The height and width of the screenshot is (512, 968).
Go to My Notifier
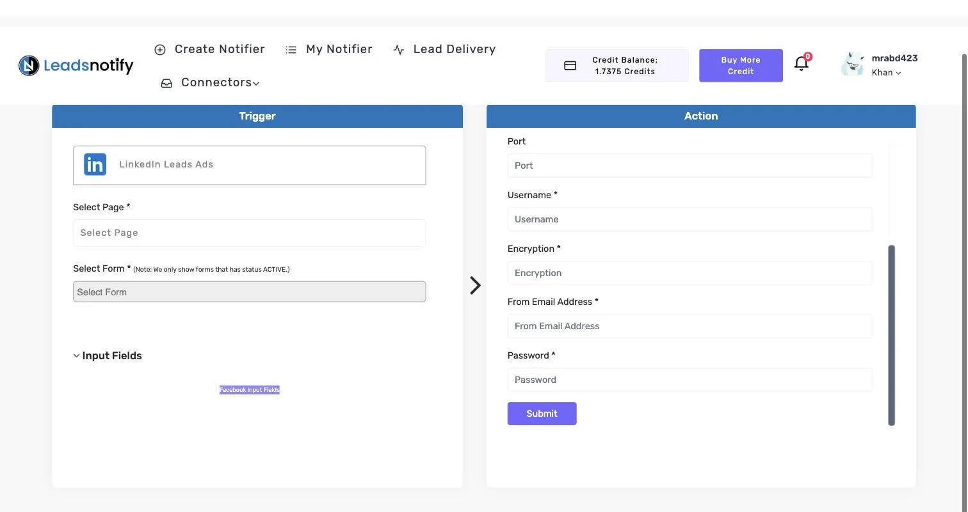(329, 49)
